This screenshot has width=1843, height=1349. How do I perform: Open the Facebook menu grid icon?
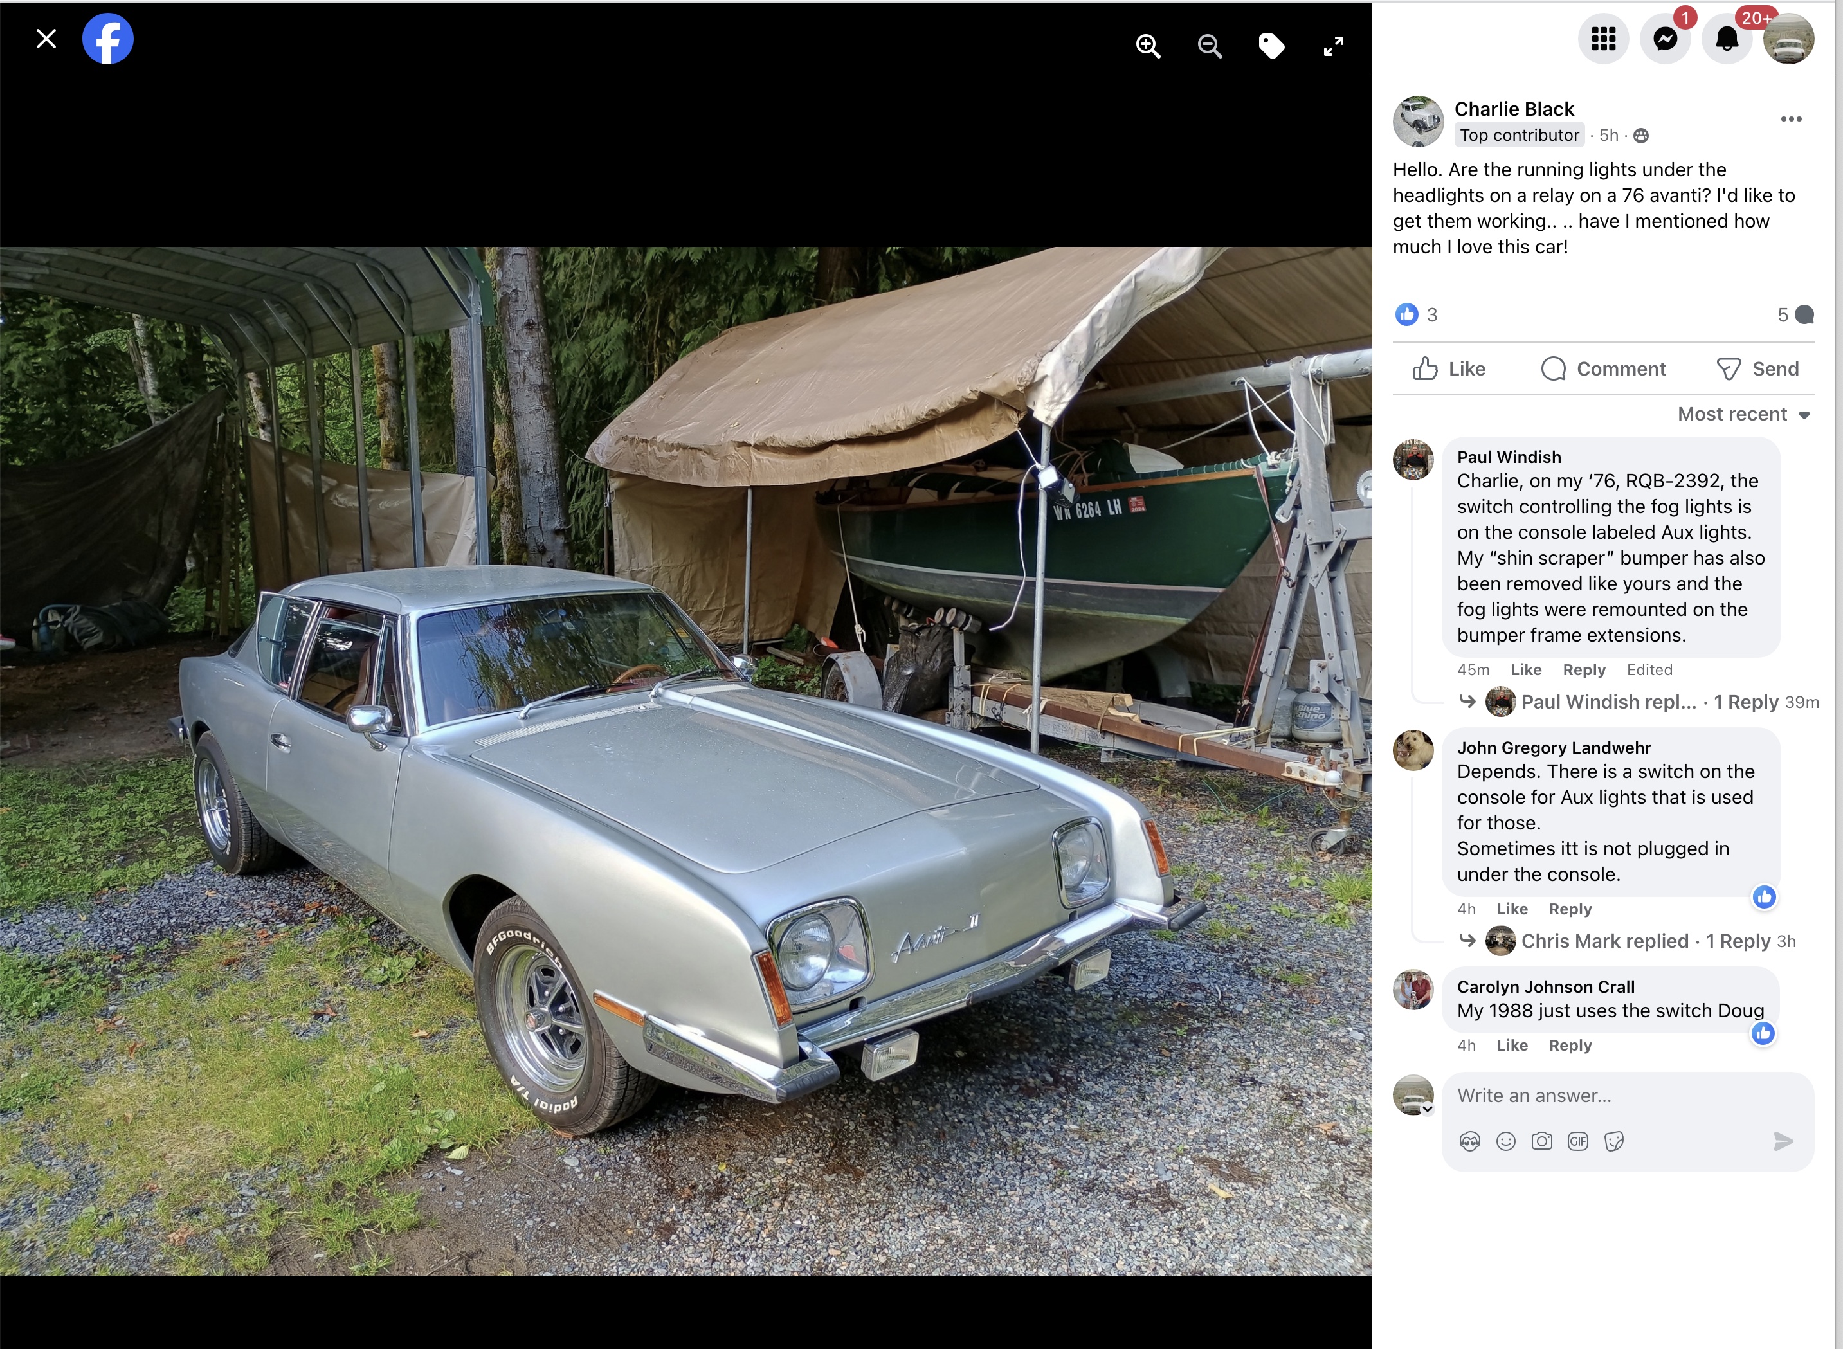pos(1603,39)
